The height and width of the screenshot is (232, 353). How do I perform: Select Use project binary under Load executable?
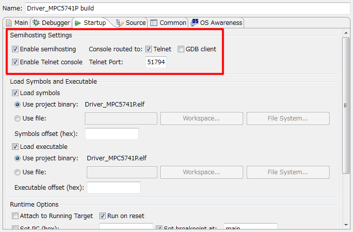(x=17, y=158)
